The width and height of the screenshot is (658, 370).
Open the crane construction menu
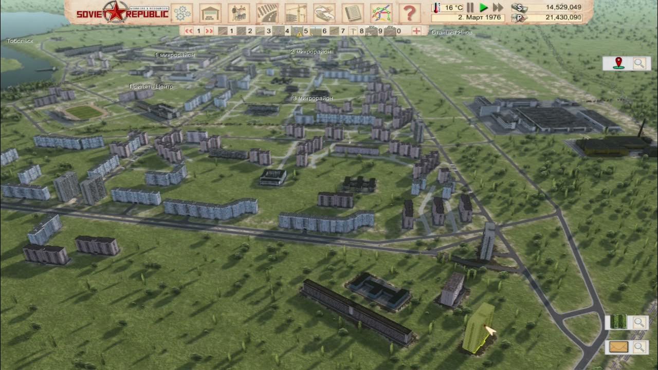coord(296,13)
